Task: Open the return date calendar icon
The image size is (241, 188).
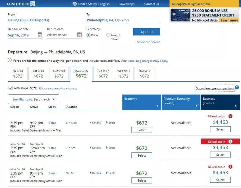Action: [x=79, y=35]
